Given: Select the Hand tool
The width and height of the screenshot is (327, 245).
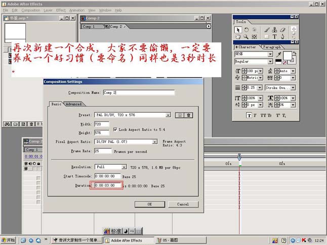Looking at the screenshot, I should coord(238,37).
